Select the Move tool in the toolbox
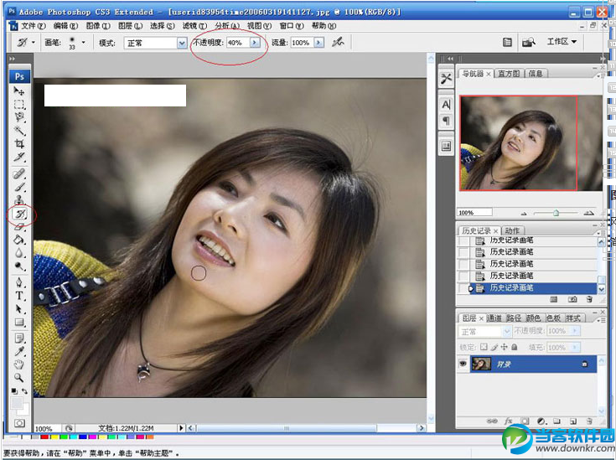 click(18, 90)
